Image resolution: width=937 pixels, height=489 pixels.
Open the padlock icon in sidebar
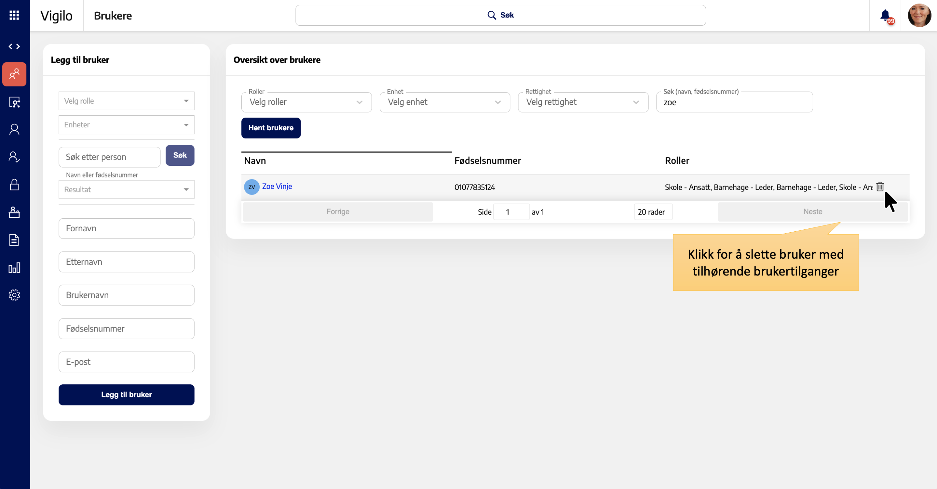14,185
